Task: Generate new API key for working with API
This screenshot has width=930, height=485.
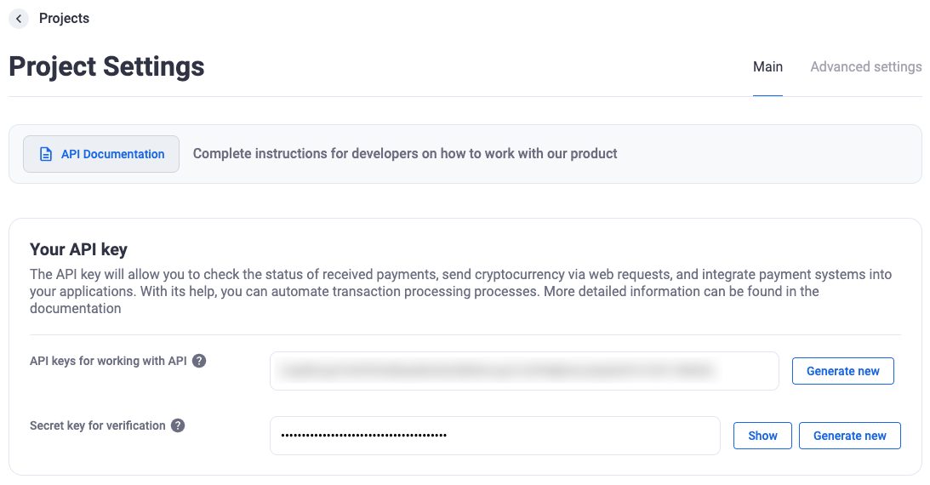Action: [843, 371]
